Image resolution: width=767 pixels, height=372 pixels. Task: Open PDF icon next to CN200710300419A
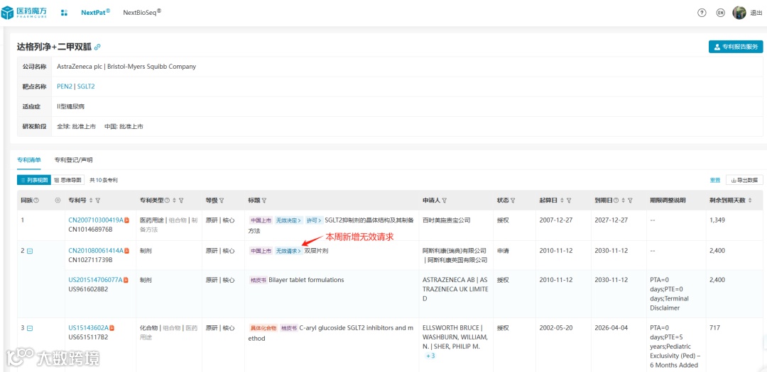tap(126, 220)
